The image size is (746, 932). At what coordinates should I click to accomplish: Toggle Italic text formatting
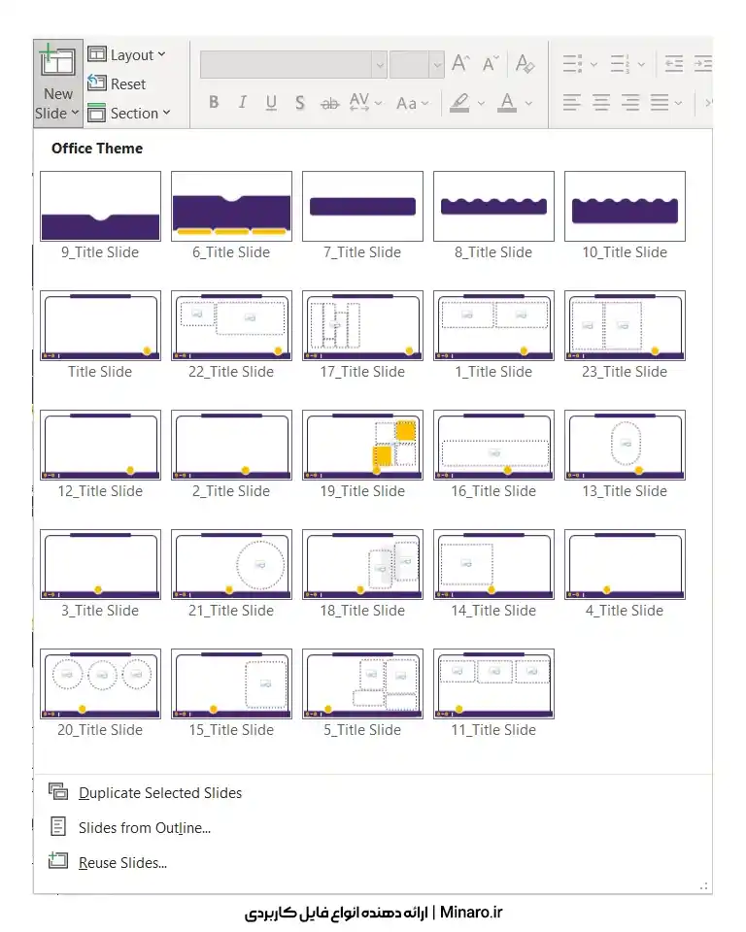(243, 103)
